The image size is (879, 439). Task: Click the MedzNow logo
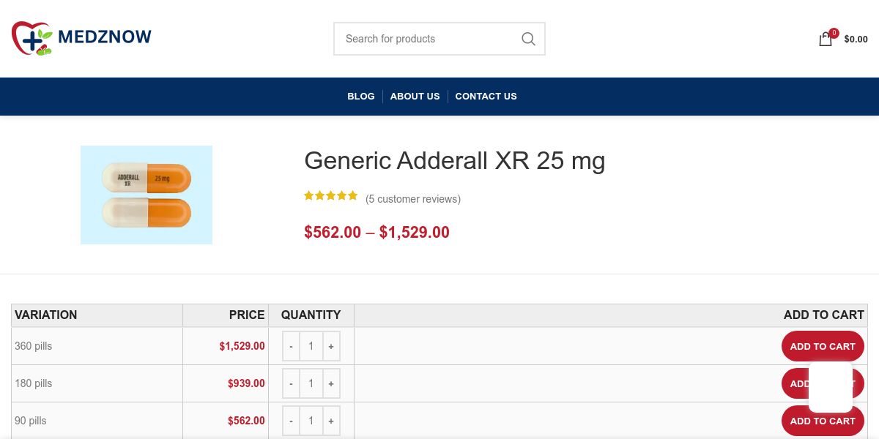pos(81,38)
